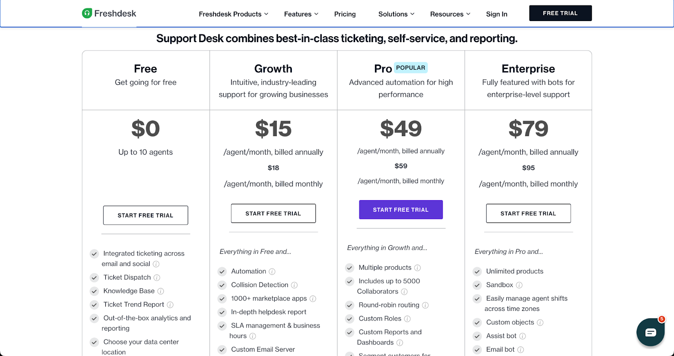Start free trial for the Enterprise plan
This screenshot has width=674, height=356.
tap(528, 214)
